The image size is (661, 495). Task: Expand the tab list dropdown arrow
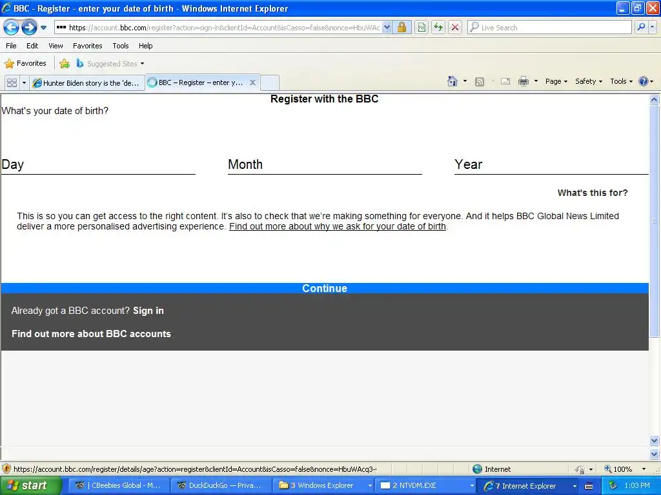pos(24,82)
